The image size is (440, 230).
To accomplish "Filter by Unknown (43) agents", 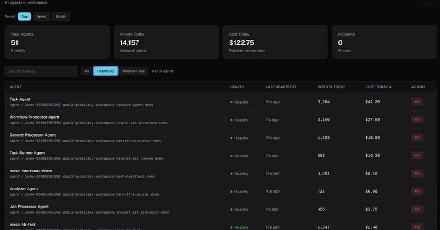I will click(133, 71).
